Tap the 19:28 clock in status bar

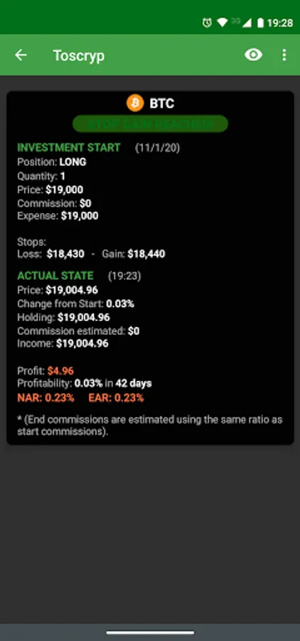click(280, 24)
